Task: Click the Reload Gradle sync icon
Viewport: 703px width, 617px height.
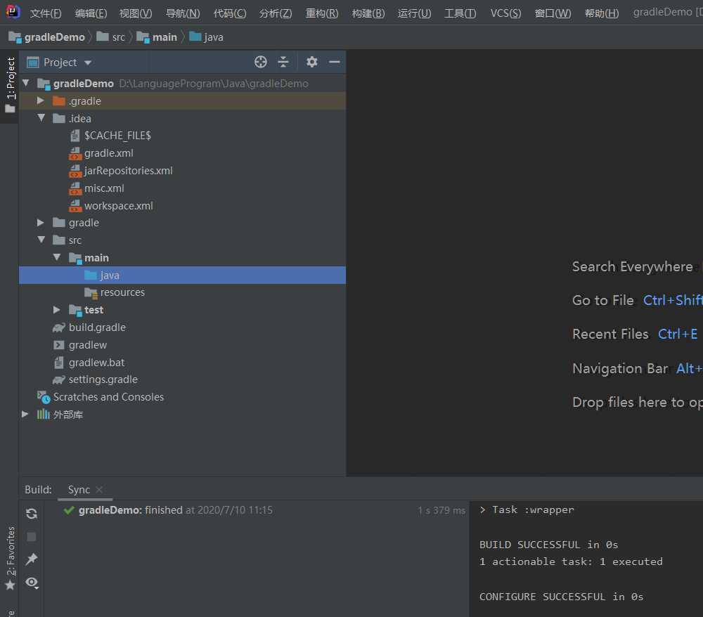Action: tap(32, 514)
